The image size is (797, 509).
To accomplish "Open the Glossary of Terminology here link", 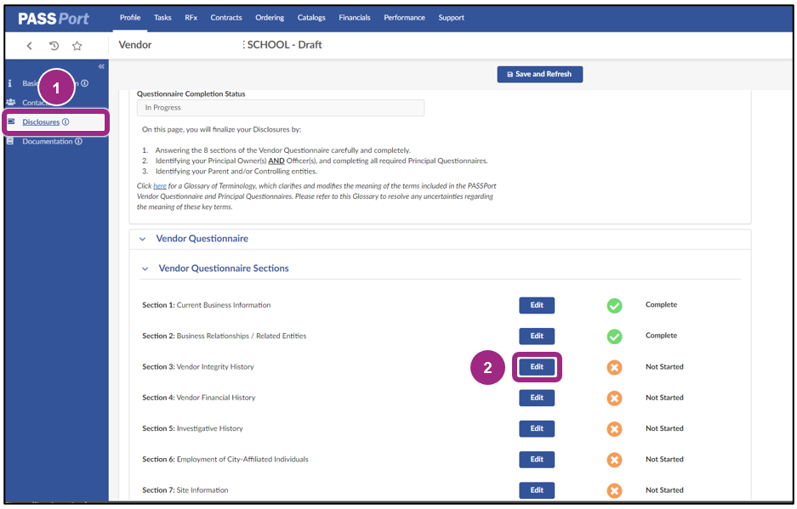I will coord(160,185).
